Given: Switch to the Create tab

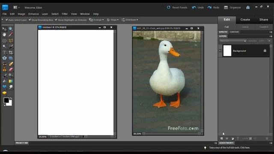Looking at the screenshot, I should (245, 20).
